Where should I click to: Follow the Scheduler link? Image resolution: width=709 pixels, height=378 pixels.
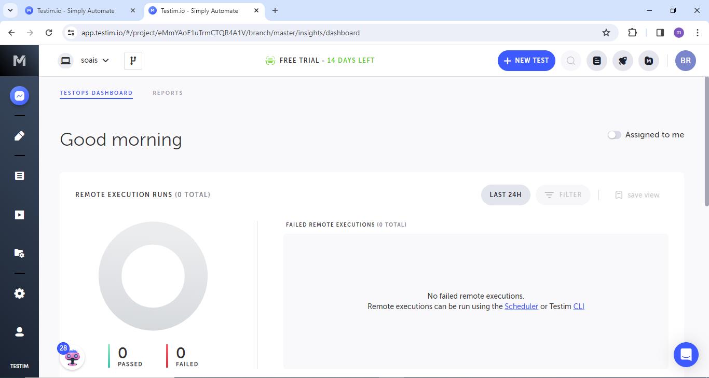click(x=521, y=306)
